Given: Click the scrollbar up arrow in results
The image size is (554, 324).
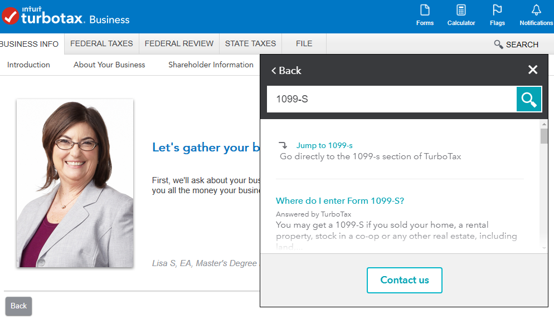Looking at the screenshot, I should click(544, 124).
